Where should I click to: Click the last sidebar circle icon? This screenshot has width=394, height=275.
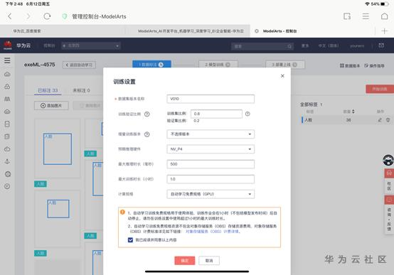point(7,186)
